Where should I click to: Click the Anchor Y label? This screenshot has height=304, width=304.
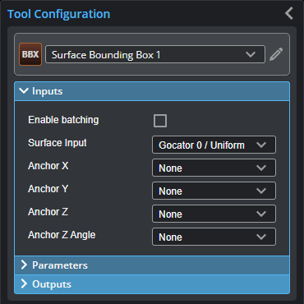click(48, 189)
